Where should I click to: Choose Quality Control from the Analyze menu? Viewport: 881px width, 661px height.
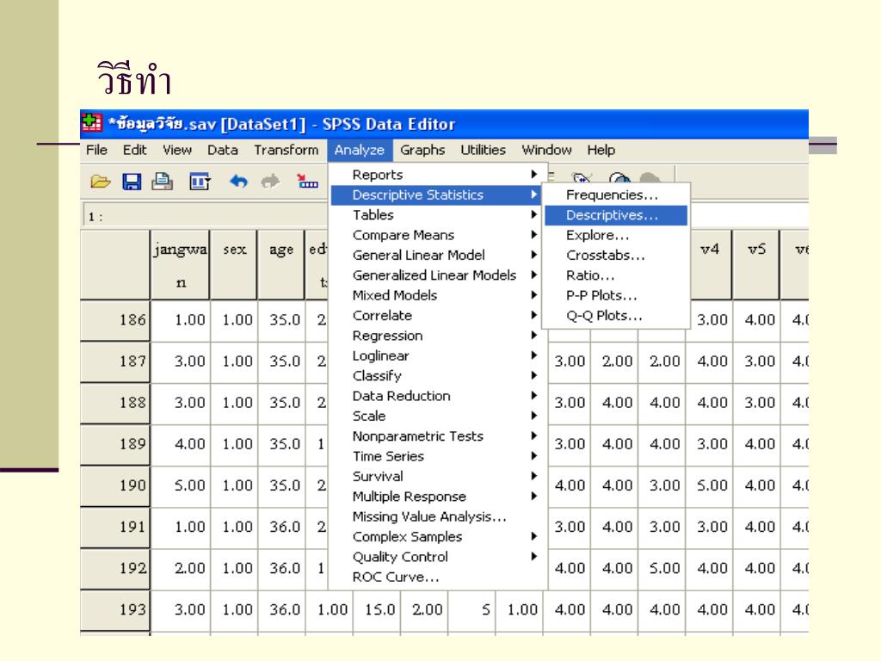(x=435, y=557)
